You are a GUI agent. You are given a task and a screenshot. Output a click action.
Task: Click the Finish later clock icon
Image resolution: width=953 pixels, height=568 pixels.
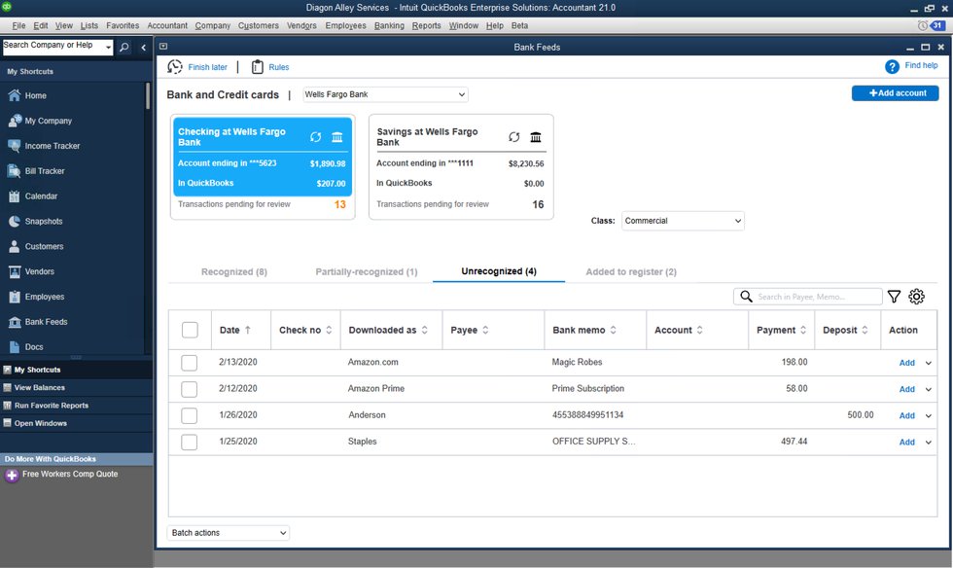click(x=175, y=67)
